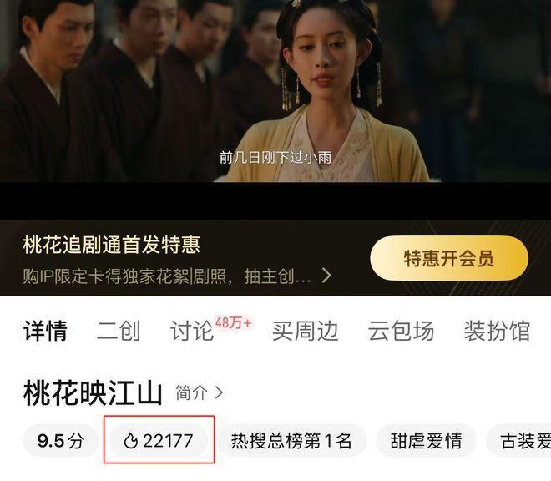Image resolution: width=551 pixels, height=481 pixels.
Task: Select the 云包场 tab
Action: pyautogui.click(x=401, y=331)
